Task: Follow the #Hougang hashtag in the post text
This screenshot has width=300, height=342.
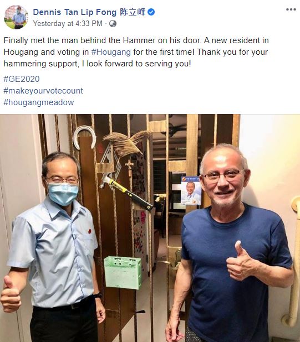Action: coord(111,52)
